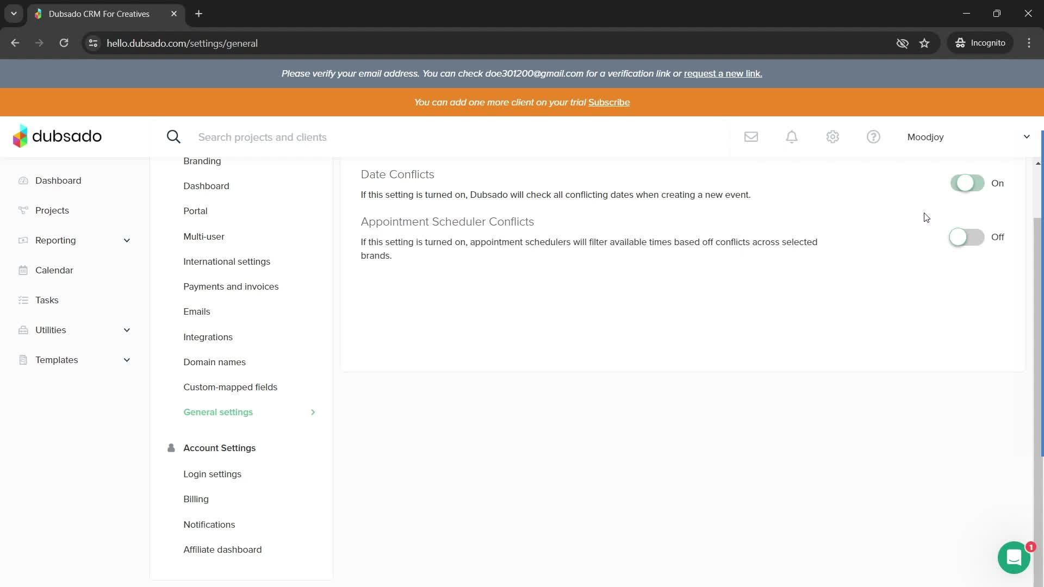The image size is (1044, 587).
Task: Open the settings gear icon
Action: coord(832,137)
